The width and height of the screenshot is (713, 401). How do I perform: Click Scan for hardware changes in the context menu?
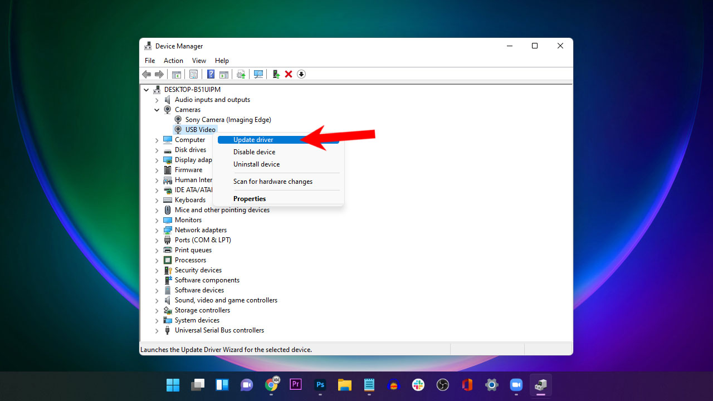(272, 181)
